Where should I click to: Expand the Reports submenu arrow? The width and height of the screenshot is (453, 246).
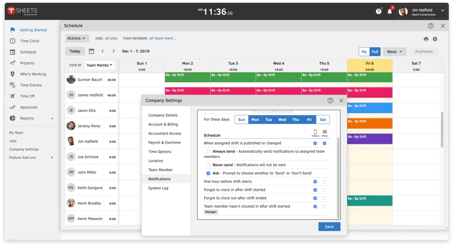tap(52, 118)
